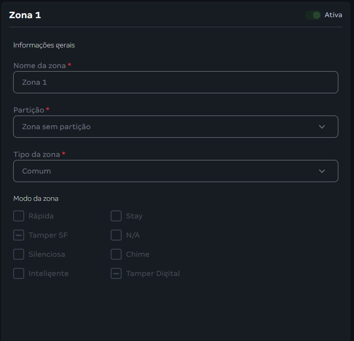The width and height of the screenshot is (354, 341).
Task: Click the chevron arrow in Tipo da zona field
Action: coord(322,171)
